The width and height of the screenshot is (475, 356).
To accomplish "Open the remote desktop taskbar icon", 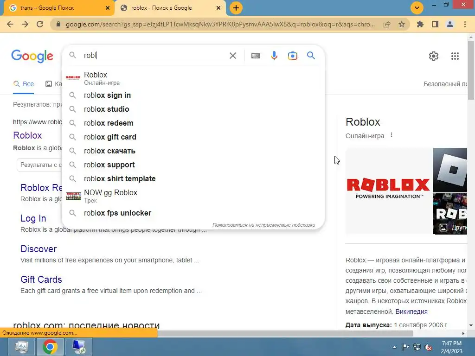I will click(x=79, y=347).
